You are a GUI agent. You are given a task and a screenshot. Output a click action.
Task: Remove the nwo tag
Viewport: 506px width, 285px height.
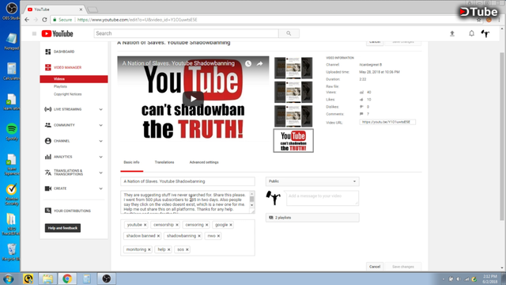[x=218, y=236]
